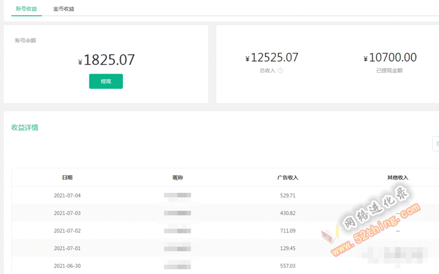
Task: Switch to the 金币收益 tab
Action: point(64,9)
